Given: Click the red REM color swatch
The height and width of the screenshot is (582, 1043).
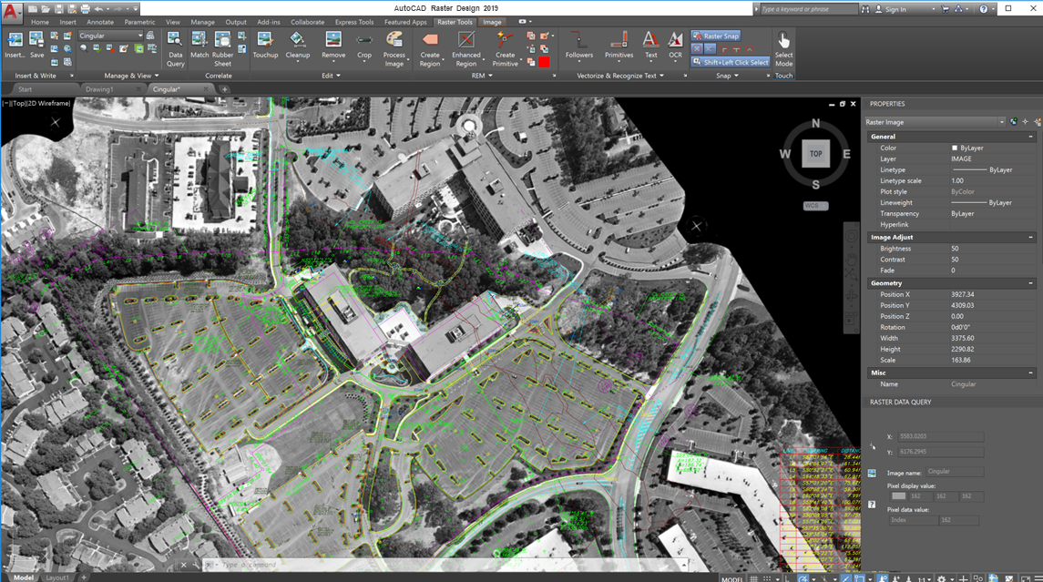Looking at the screenshot, I should click(x=544, y=62).
